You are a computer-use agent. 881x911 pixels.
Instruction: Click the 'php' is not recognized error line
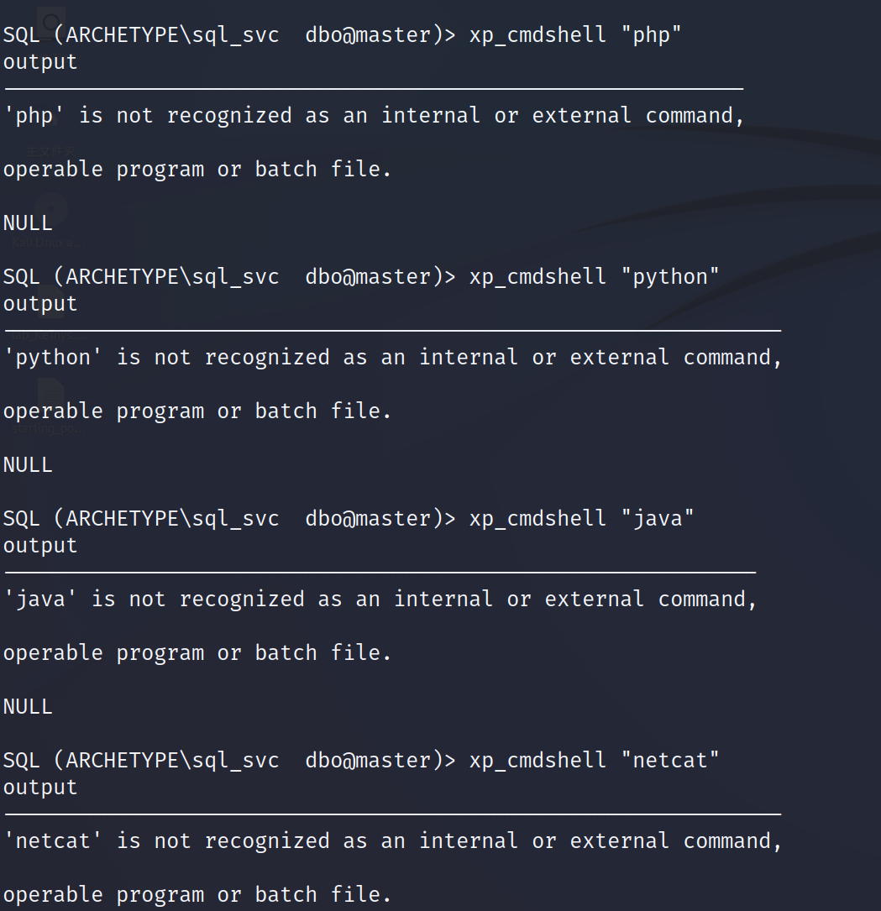coord(374,116)
